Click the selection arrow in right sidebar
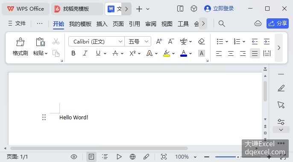This screenshot has height=162, width=293. coord(281,105)
